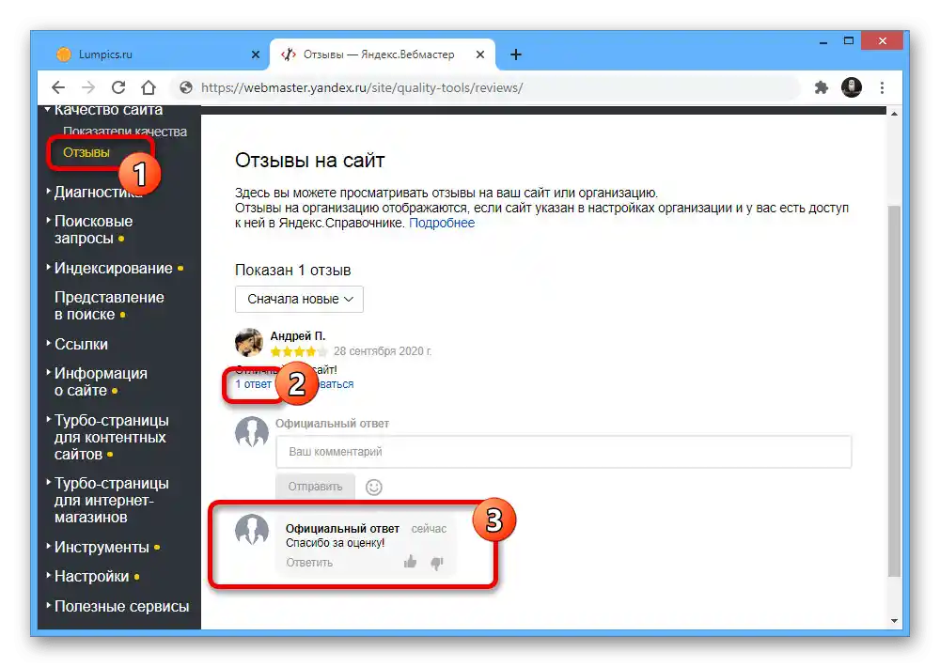This screenshot has height=667, width=940.
Task: Dislike the official answer with thumbs down
Action: pos(437,563)
